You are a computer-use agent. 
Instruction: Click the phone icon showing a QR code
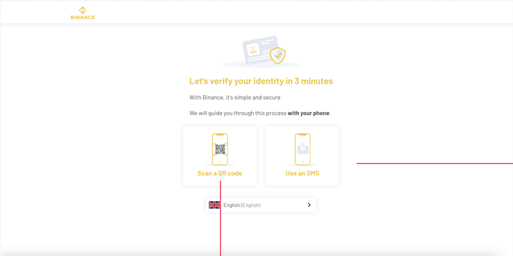click(x=220, y=149)
